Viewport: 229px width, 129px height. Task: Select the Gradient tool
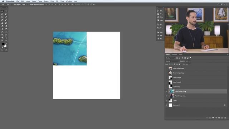[x=6, y=26]
